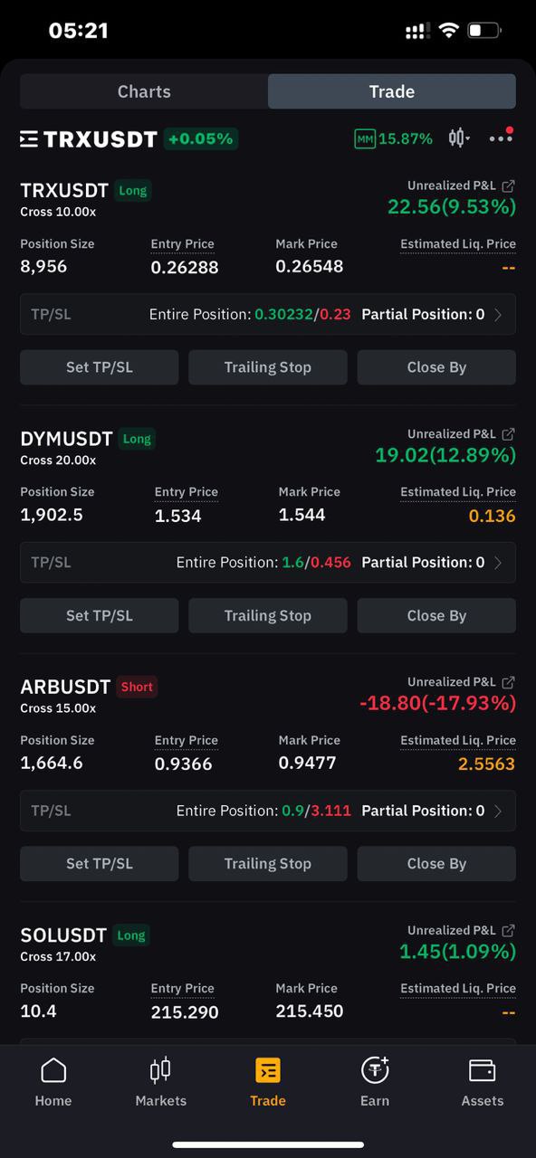Open the order type dropdown next to candlestick icon
Viewport: 536px width, 1158px height.
[469, 138]
